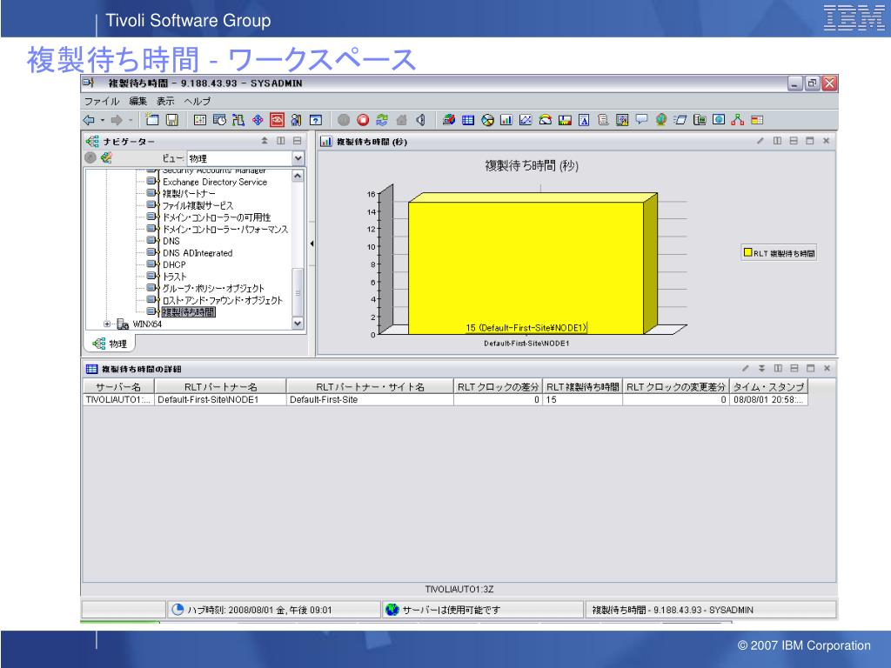Screen dimensions: 891x668
Task: Expand the WINX64 tree node
Action: click(x=107, y=324)
